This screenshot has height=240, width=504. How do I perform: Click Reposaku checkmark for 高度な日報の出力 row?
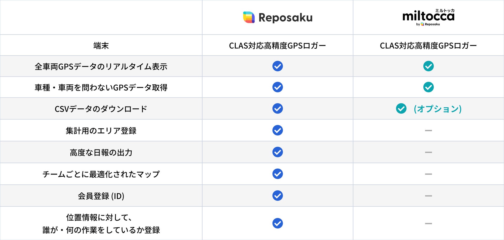point(278,152)
